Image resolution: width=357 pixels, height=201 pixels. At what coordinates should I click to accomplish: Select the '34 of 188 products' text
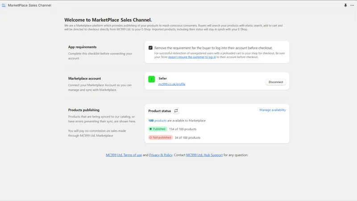coord(187,138)
